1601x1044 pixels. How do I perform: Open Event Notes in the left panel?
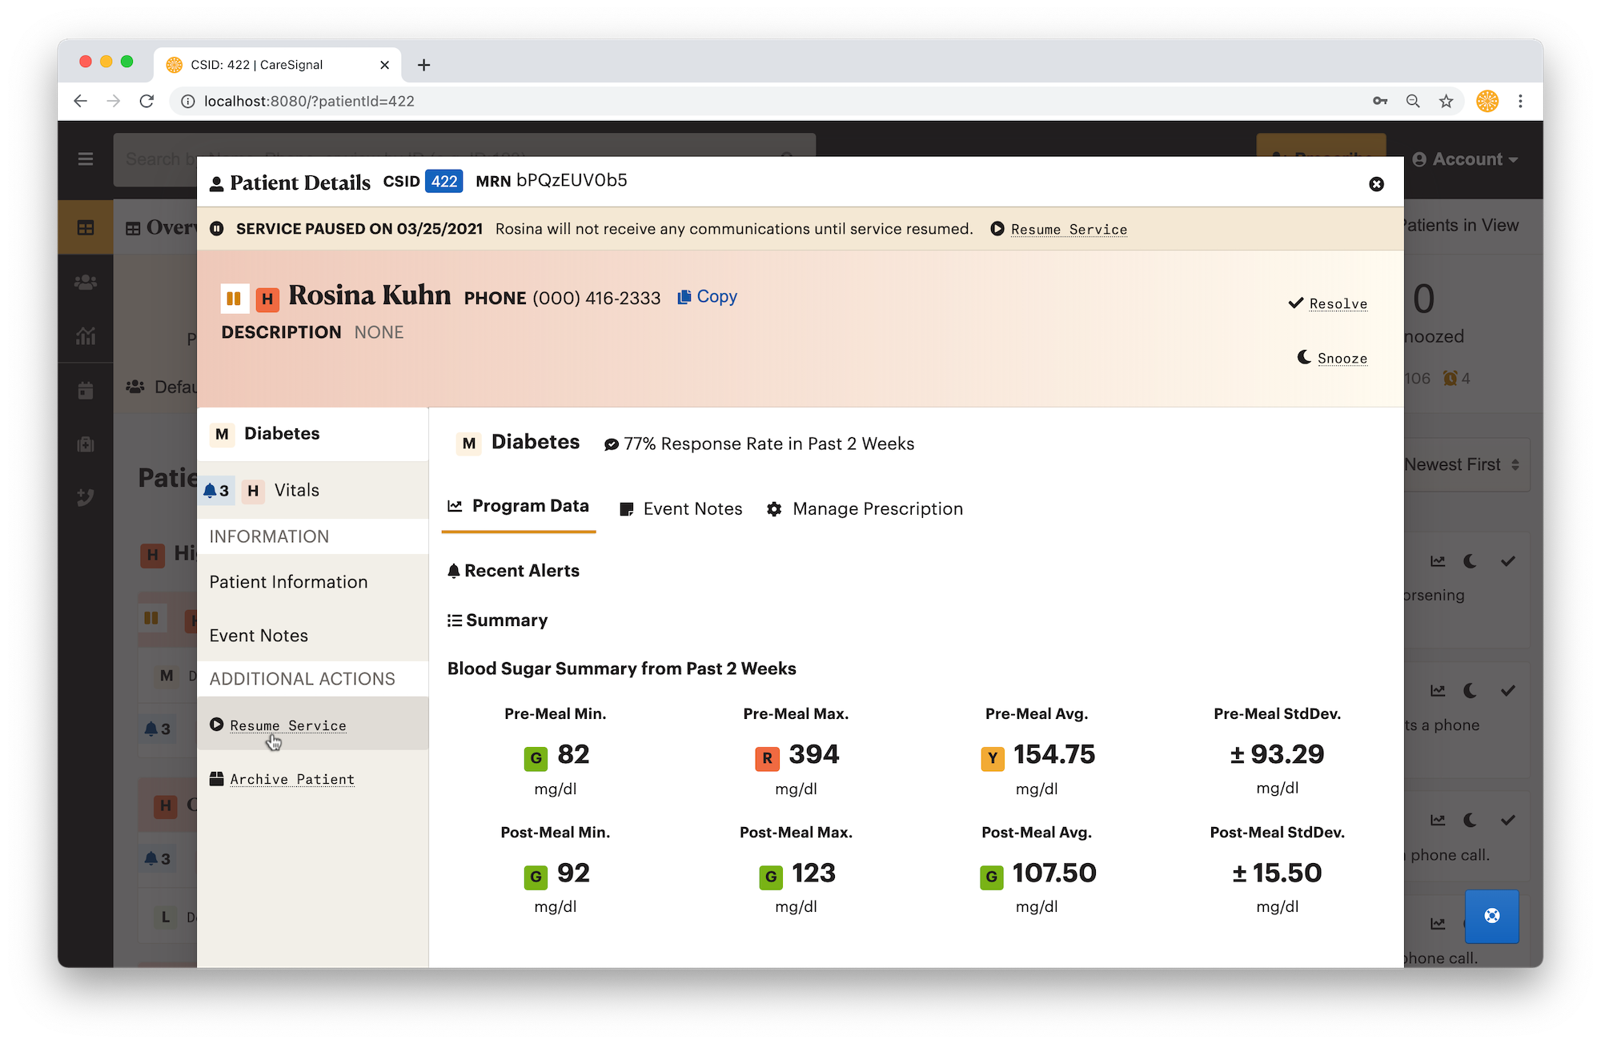pos(259,636)
